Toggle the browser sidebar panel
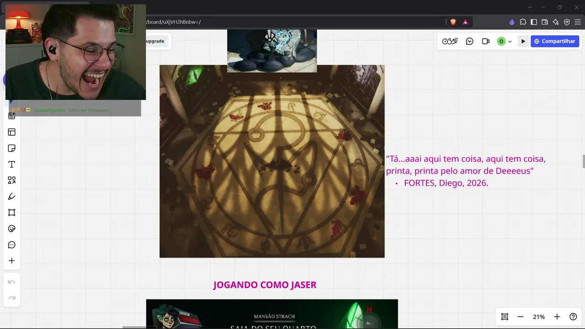585x329 pixels. (534, 22)
